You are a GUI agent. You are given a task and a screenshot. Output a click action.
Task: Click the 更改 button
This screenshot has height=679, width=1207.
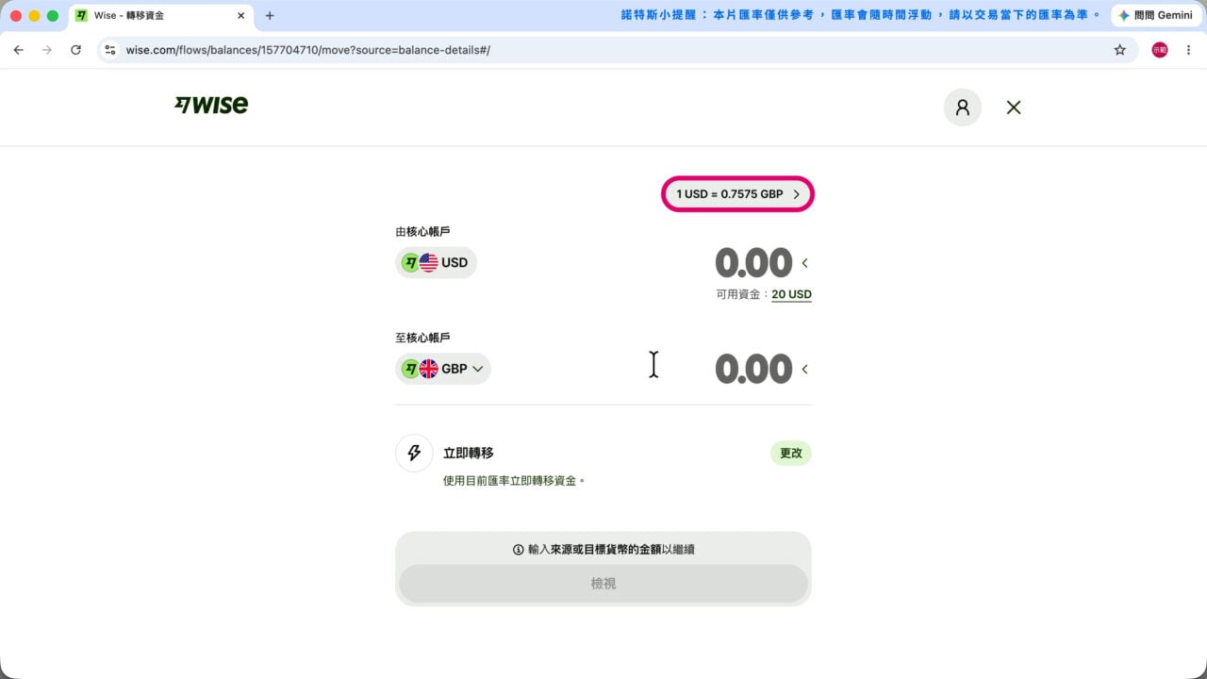click(791, 454)
